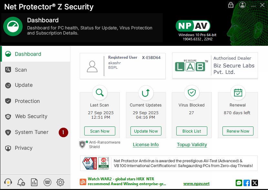
Task: Open the Facebook social icon
Action: 247,183
